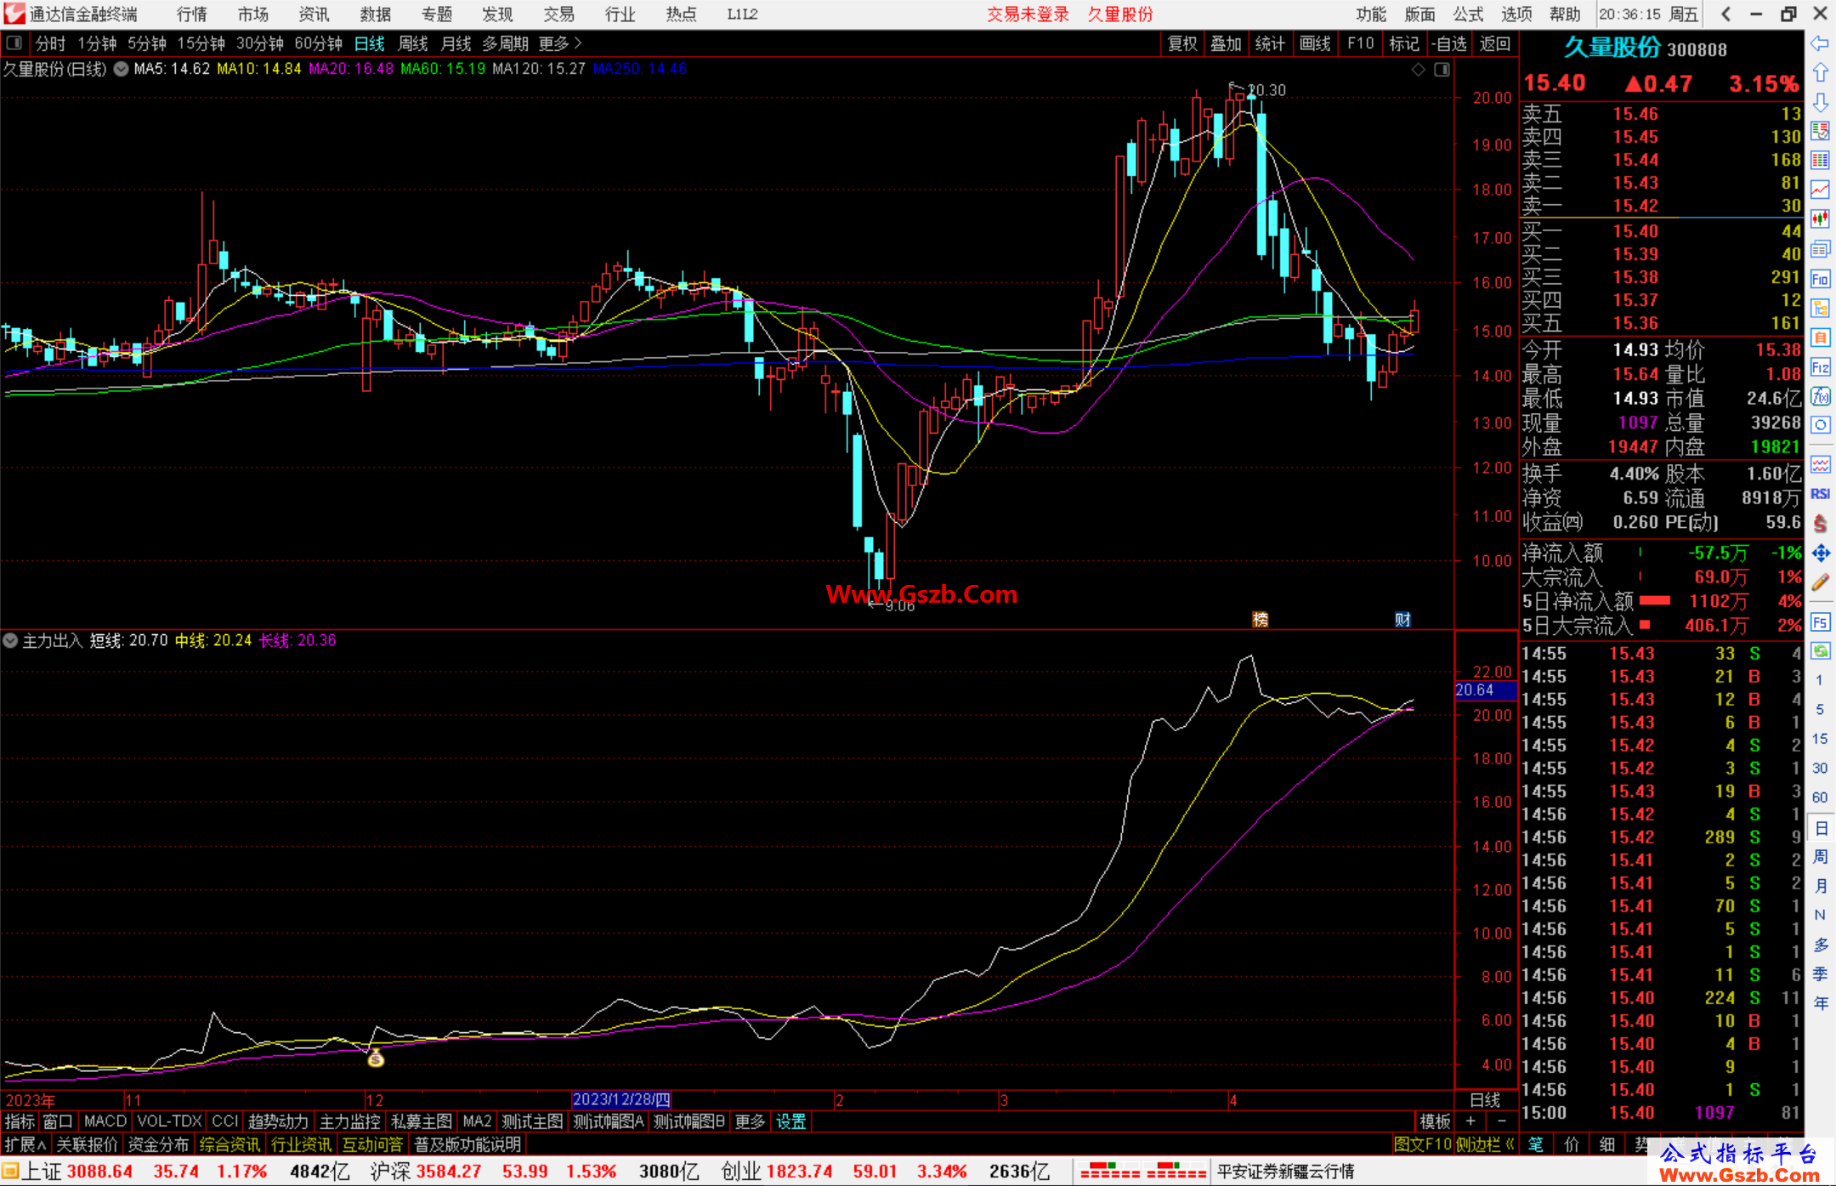1836x1186 pixels.
Task: Open the candlestick chart icon in sidebar
Action: [x=1820, y=219]
